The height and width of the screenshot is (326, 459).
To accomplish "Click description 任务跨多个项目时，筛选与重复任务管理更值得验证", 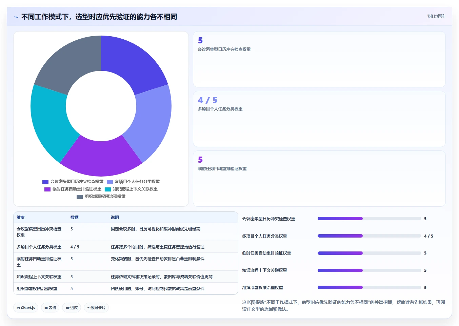I will coord(157,247).
